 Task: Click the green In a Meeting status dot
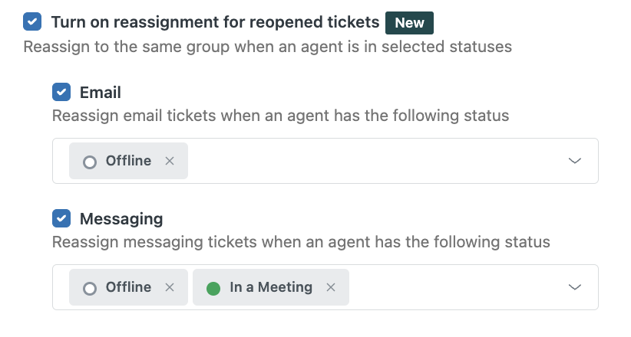click(x=213, y=288)
